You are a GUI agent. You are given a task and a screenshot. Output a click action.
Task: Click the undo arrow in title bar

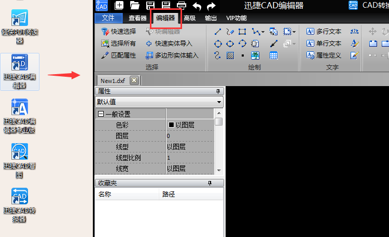[197, 6]
